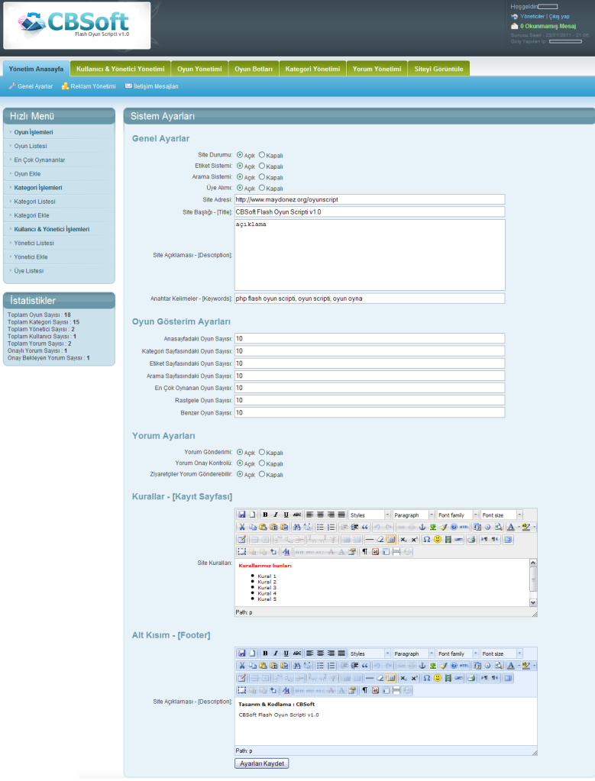Set Site Durumu to Kapalı
The height and width of the screenshot is (781, 595).
262,155
